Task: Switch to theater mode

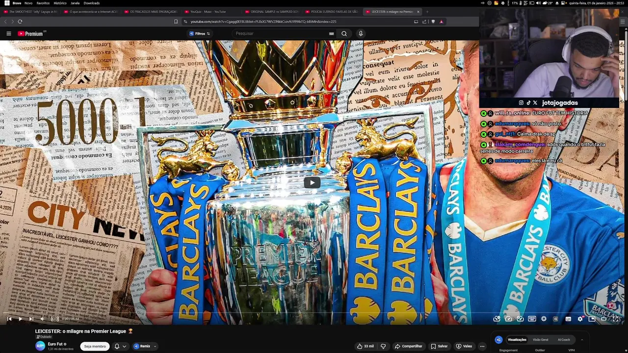Action: tap(603, 319)
